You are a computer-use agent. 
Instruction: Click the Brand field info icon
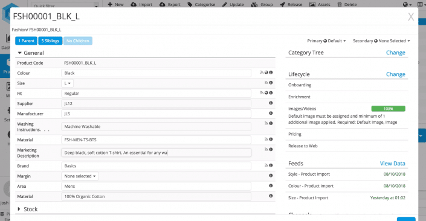[x=271, y=165]
